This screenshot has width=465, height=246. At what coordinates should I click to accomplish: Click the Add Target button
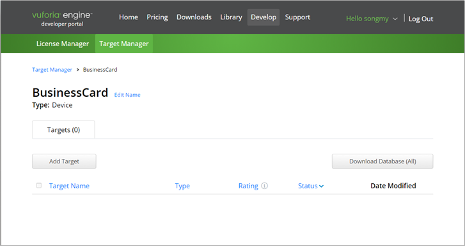click(64, 161)
